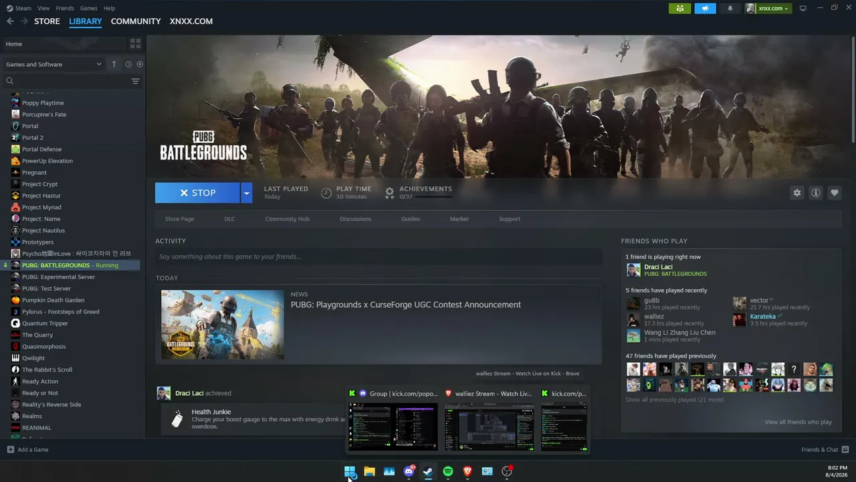Open the View menu
The height and width of the screenshot is (482, 856).
pyautogui.click(x=43, y=8)
